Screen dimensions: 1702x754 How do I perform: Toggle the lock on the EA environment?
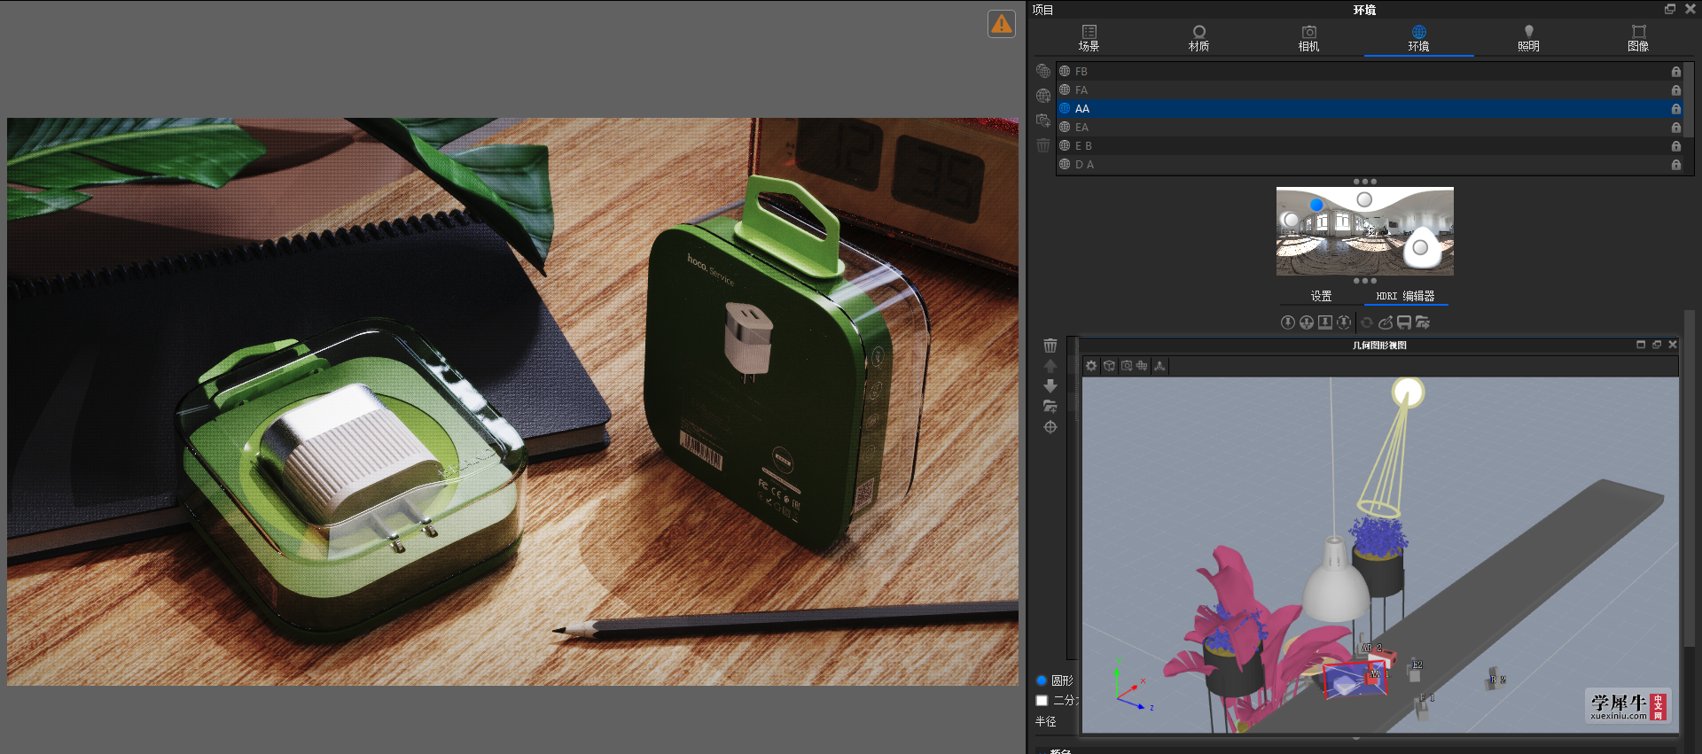point(1675,128)
